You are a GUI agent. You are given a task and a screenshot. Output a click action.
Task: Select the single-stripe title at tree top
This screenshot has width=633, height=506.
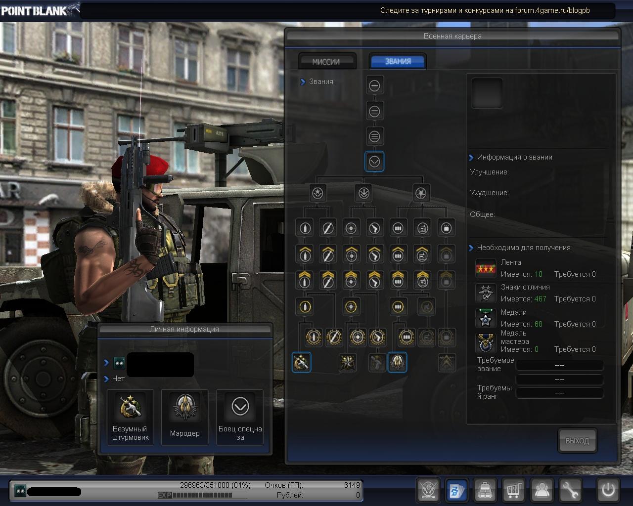[x=374, y=85]
